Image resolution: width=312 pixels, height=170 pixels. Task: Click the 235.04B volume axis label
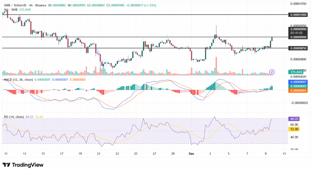[x=297, y=72]
